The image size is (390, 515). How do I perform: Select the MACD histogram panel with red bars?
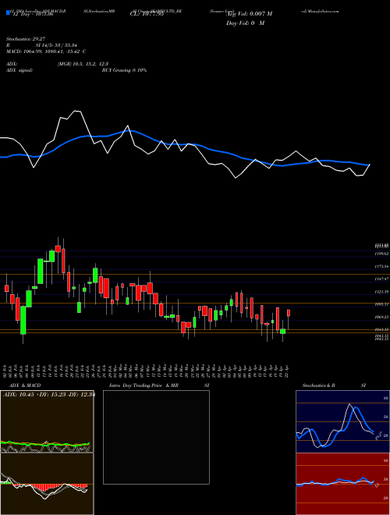[x=47, y=484]
